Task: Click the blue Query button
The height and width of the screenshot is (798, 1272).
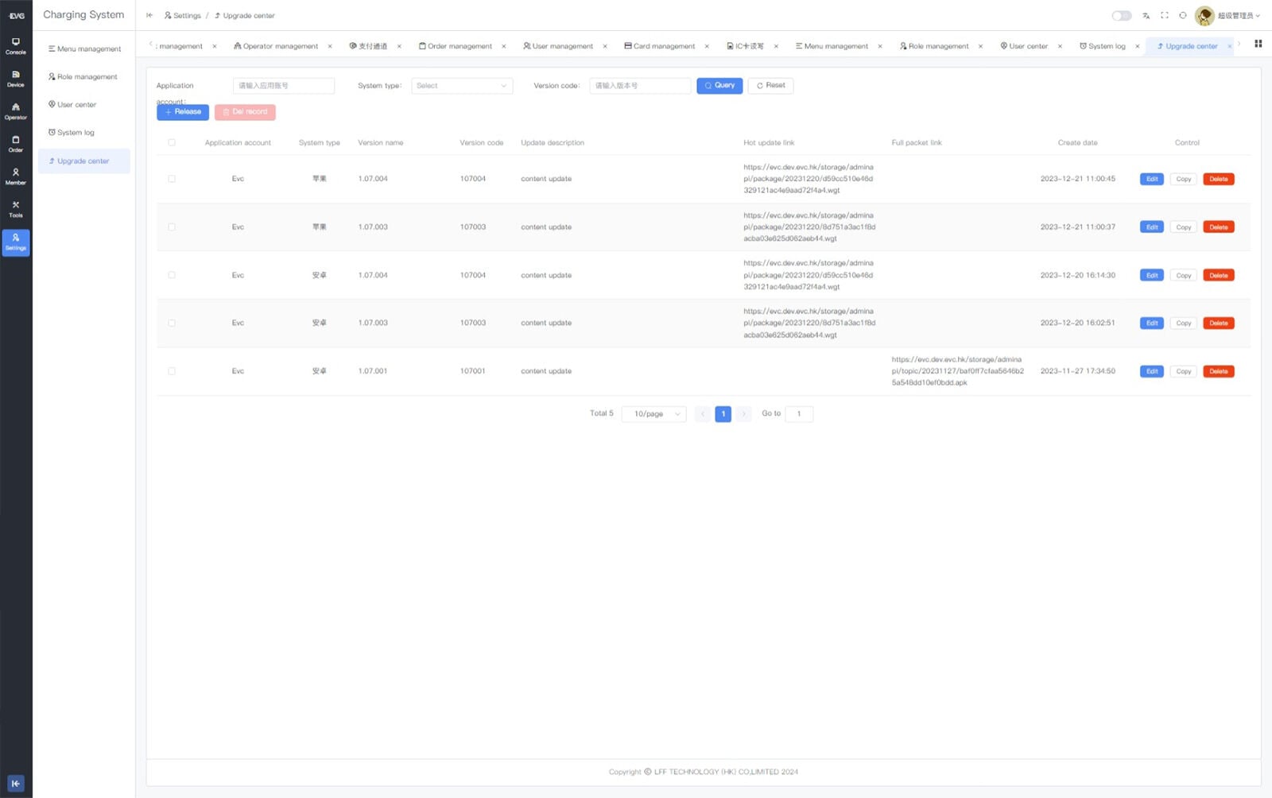Action: pyautogui.click(x=719, y=86)
